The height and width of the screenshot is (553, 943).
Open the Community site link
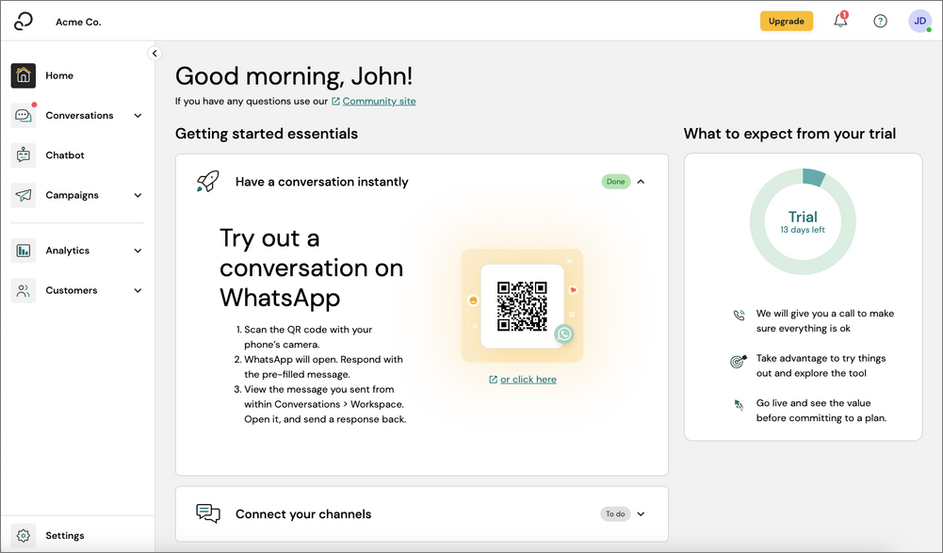point(378,101)
